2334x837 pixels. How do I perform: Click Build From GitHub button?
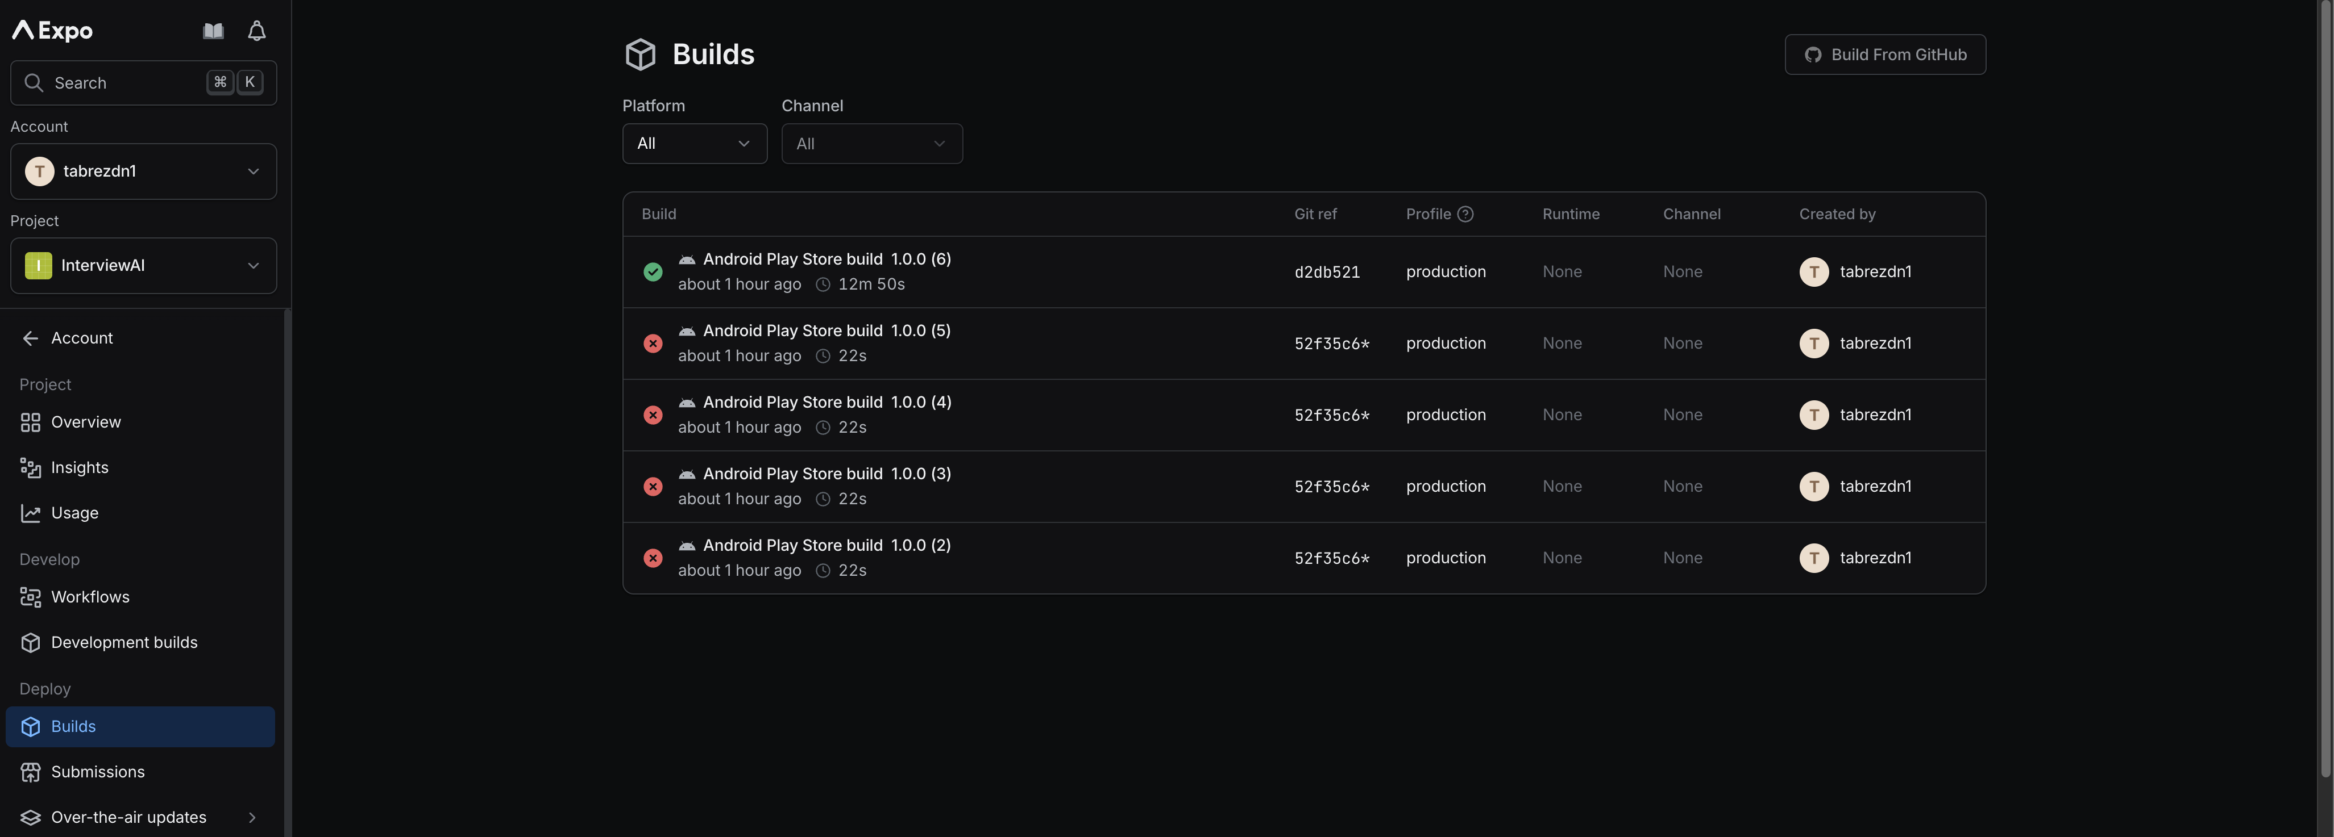[x=1884, y=55]
